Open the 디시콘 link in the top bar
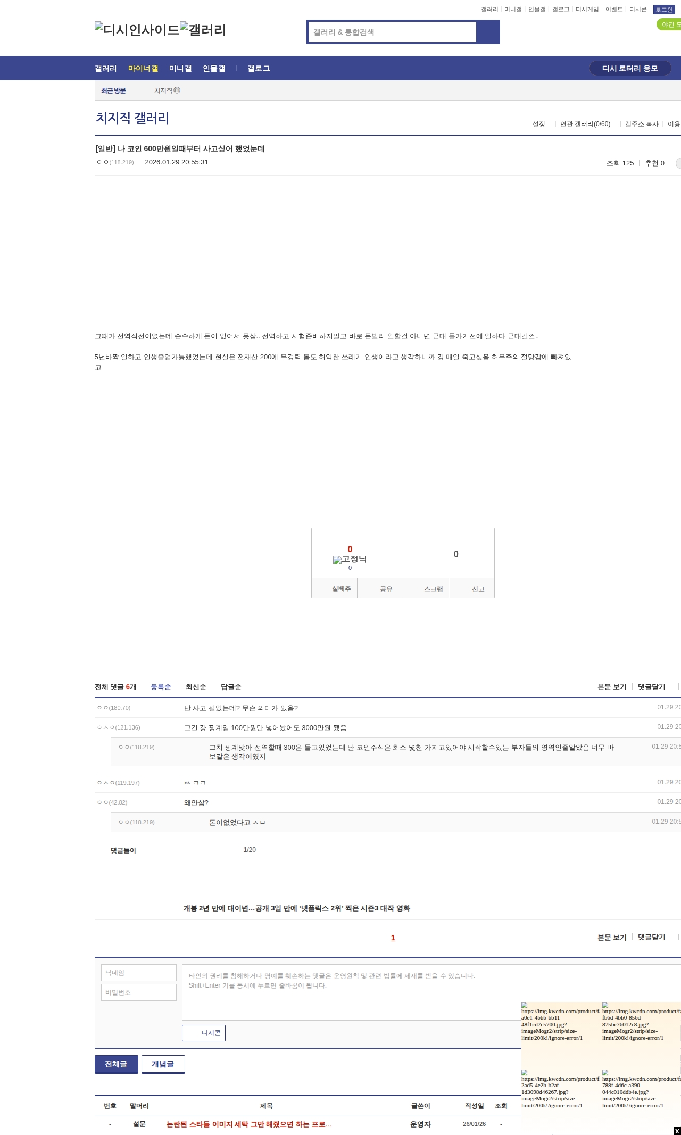Screen dimensions: 681x1135 pos(638,10)
